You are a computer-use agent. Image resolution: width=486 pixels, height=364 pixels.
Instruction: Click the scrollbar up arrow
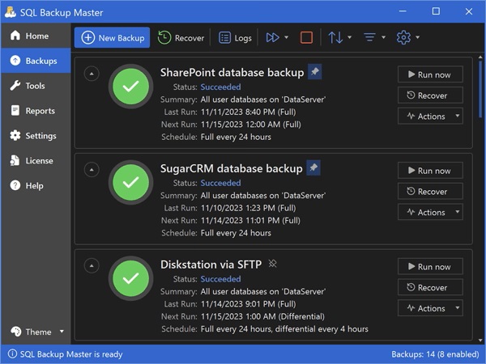click(x=480, y=57)
